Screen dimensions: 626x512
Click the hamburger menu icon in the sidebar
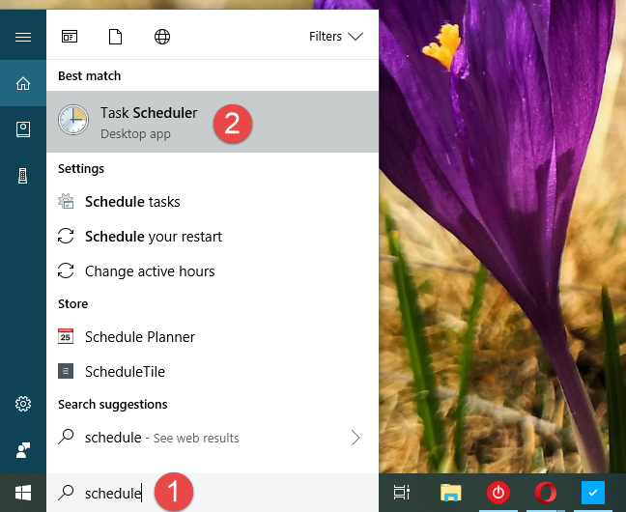tap(23, 37)
